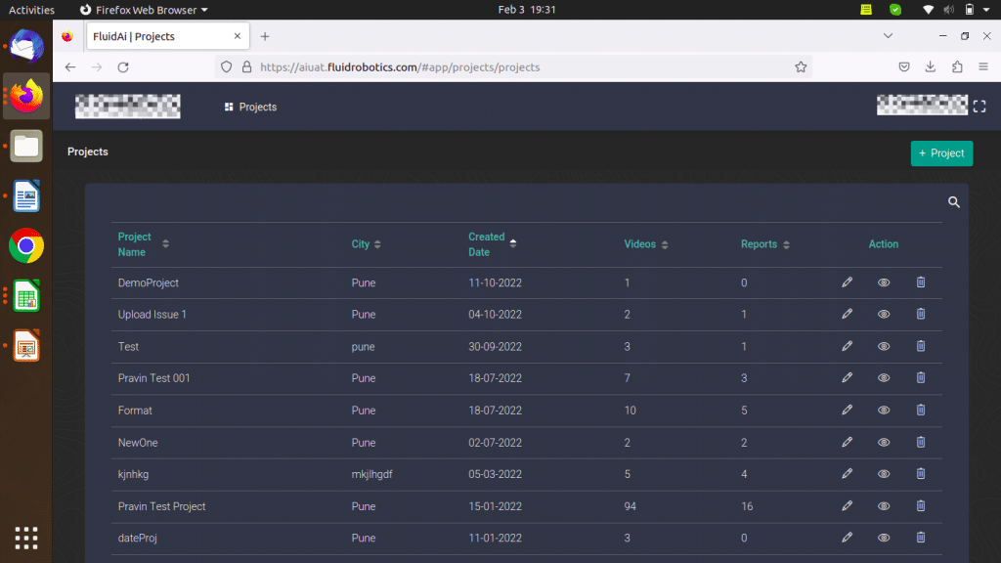Open the Projects navigation menu item
The image size is (1001, 563).
(250, 107)
